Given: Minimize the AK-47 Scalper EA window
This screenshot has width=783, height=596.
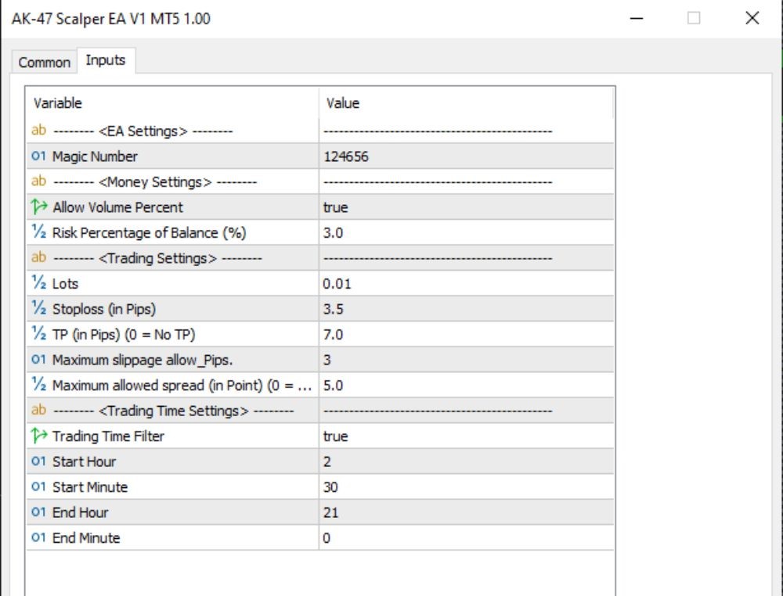Looking at the screenshot, I should (636, 19).
